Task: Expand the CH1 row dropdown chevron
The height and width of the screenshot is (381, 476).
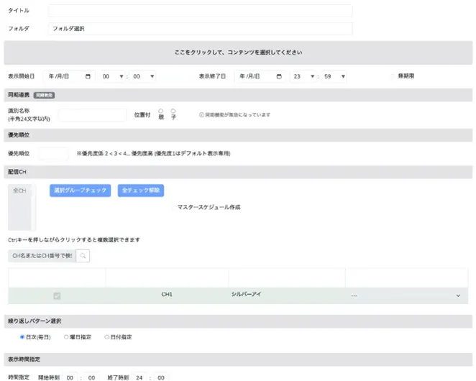Action: click(458, 295)
